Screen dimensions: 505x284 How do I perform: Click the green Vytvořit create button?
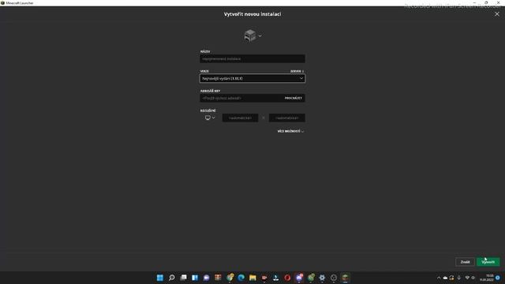(488, 262)
